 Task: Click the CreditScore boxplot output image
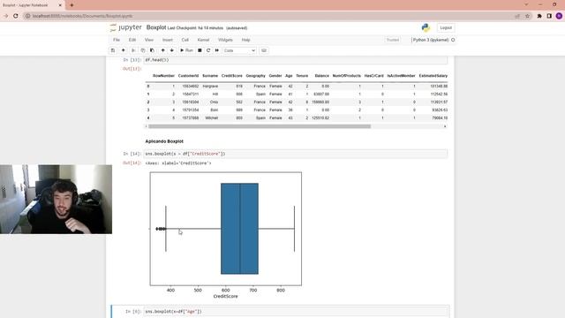[x=226, y=236]
